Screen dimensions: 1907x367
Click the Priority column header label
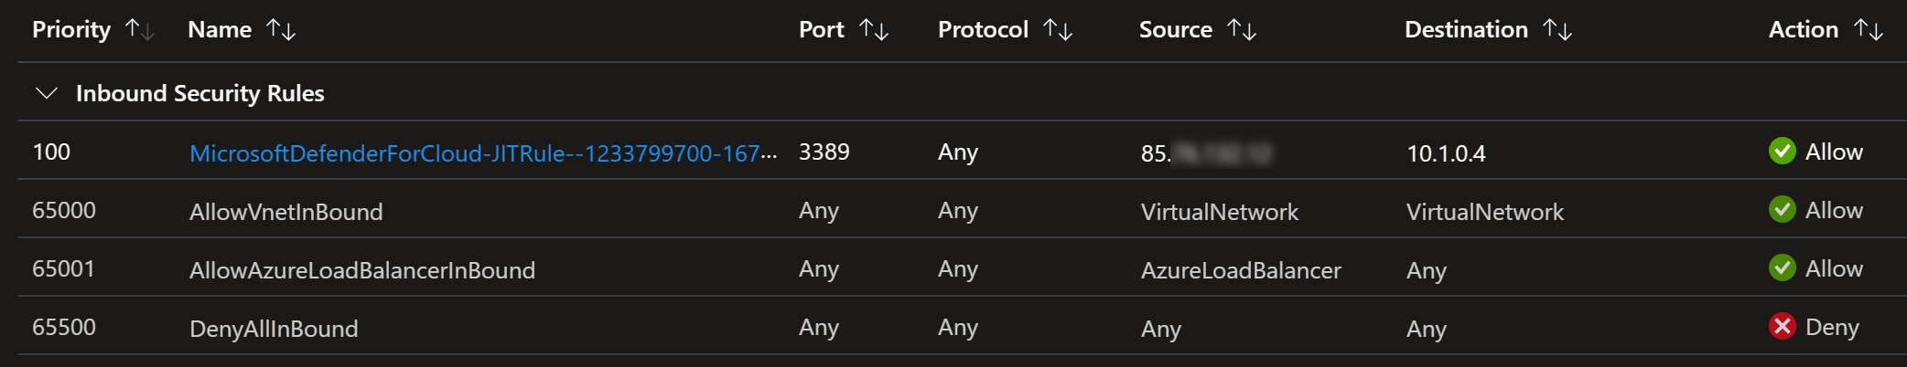tap(71, 30)
